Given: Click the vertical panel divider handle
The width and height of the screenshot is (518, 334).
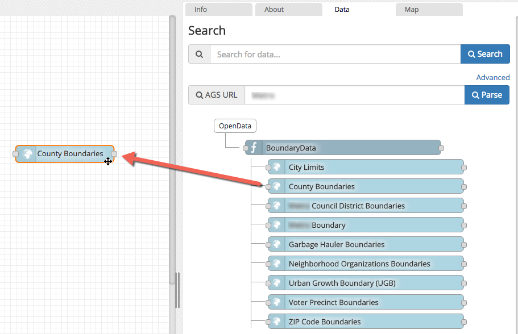Looking at the screenshot, I should coord(177,290).
